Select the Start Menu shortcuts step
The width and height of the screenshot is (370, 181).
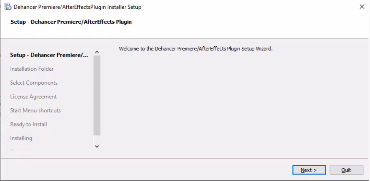coord(35,111)
